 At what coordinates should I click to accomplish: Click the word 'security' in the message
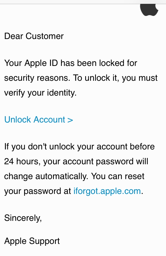19,78
